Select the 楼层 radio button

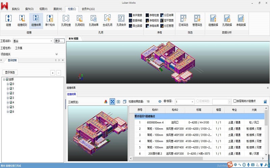point(165,101)
